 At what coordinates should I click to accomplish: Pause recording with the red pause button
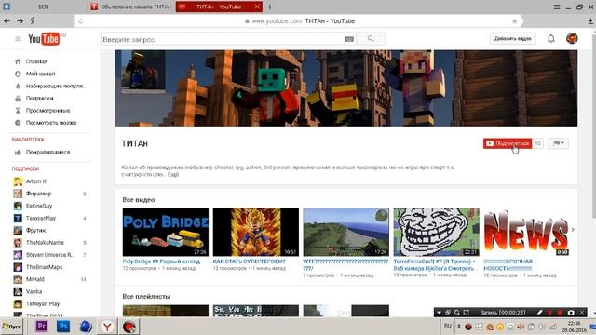(x=549, y=313)
